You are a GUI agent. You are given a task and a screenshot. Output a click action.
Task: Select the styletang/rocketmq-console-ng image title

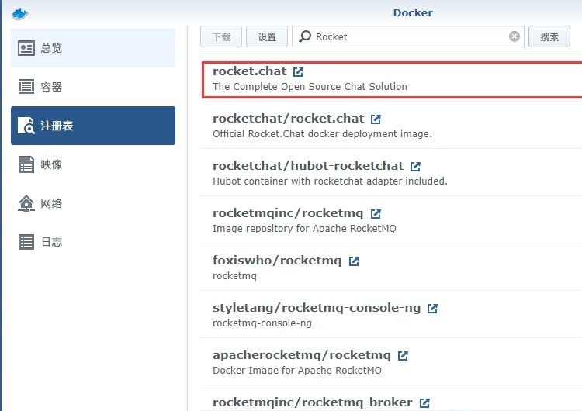317,308
